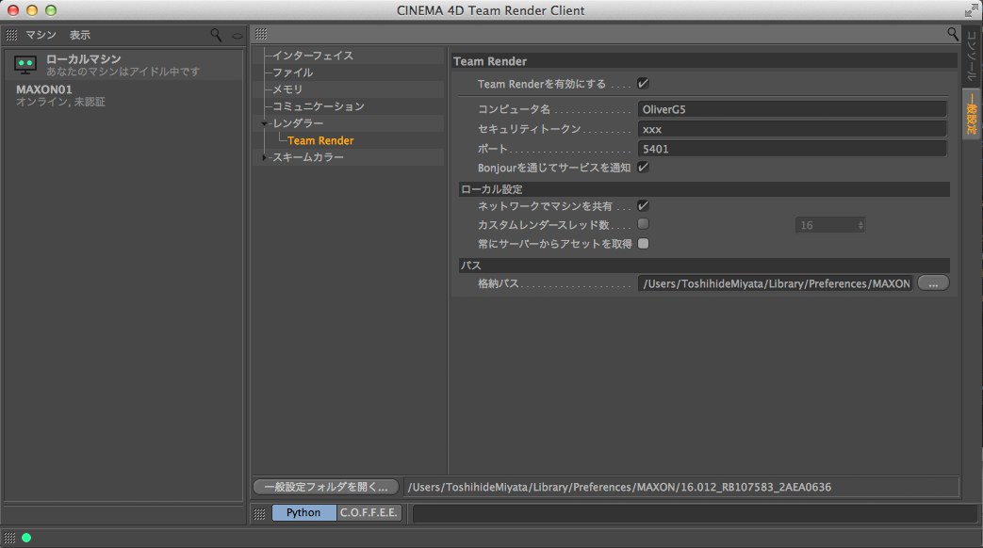983x548 pixels.
Task: Click the preferences panel search magnifier icon
Action: pos(952,34)
